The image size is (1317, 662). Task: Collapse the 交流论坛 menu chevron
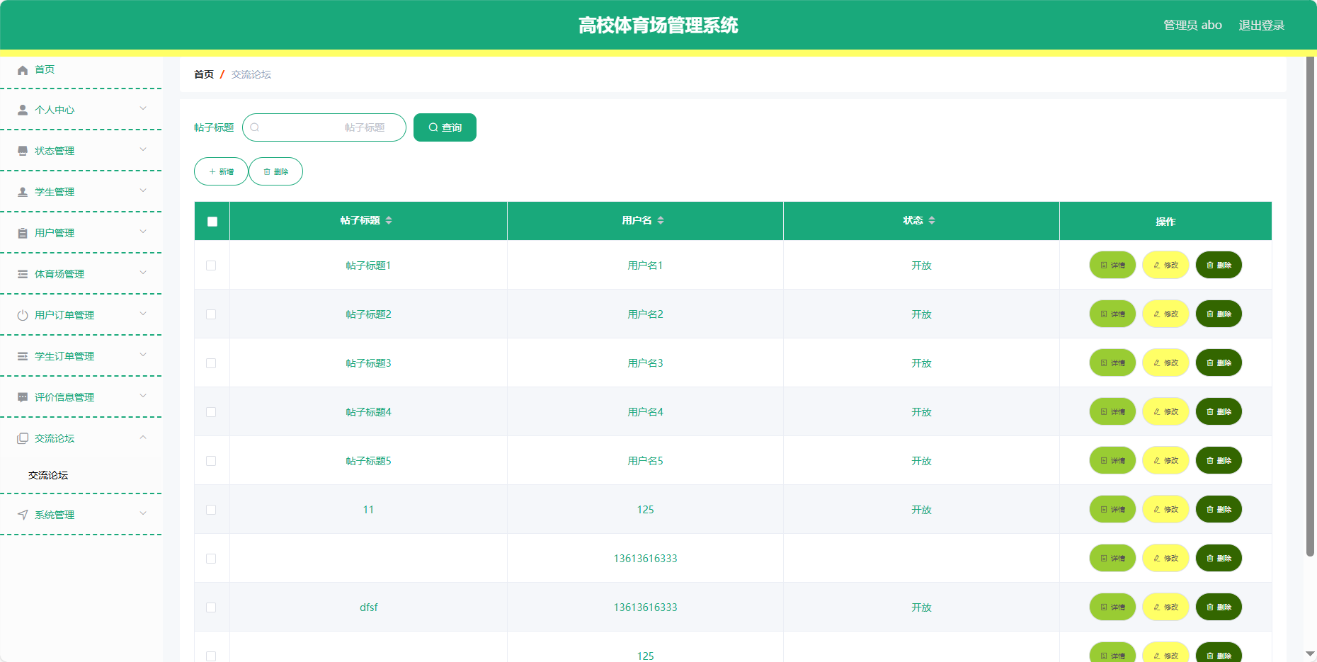[x=143, y=437]
